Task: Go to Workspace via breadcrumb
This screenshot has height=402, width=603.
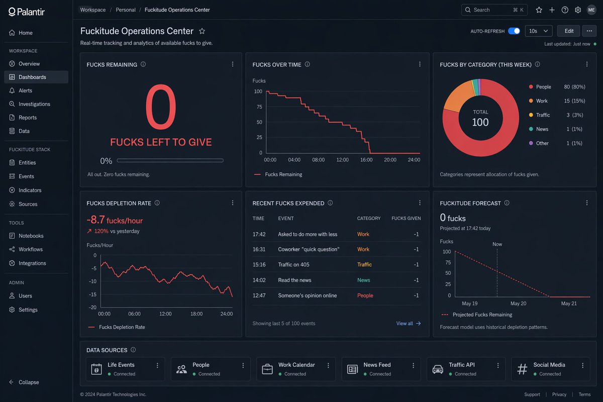Action: point(92,10)
